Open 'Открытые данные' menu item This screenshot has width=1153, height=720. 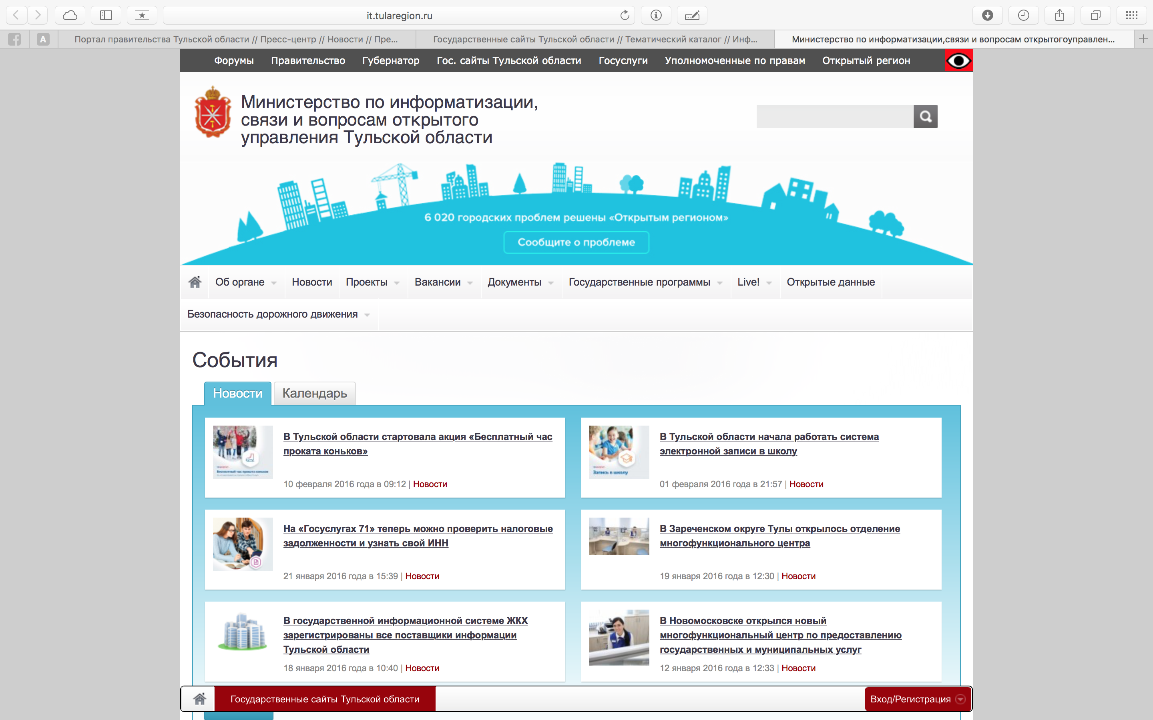(830, 282)
